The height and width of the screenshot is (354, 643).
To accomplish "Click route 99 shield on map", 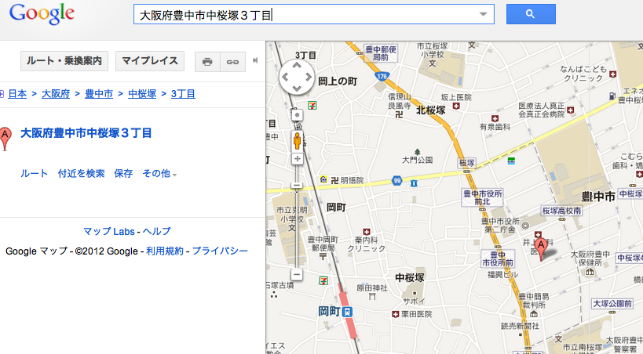I will (x=397, y=180).
